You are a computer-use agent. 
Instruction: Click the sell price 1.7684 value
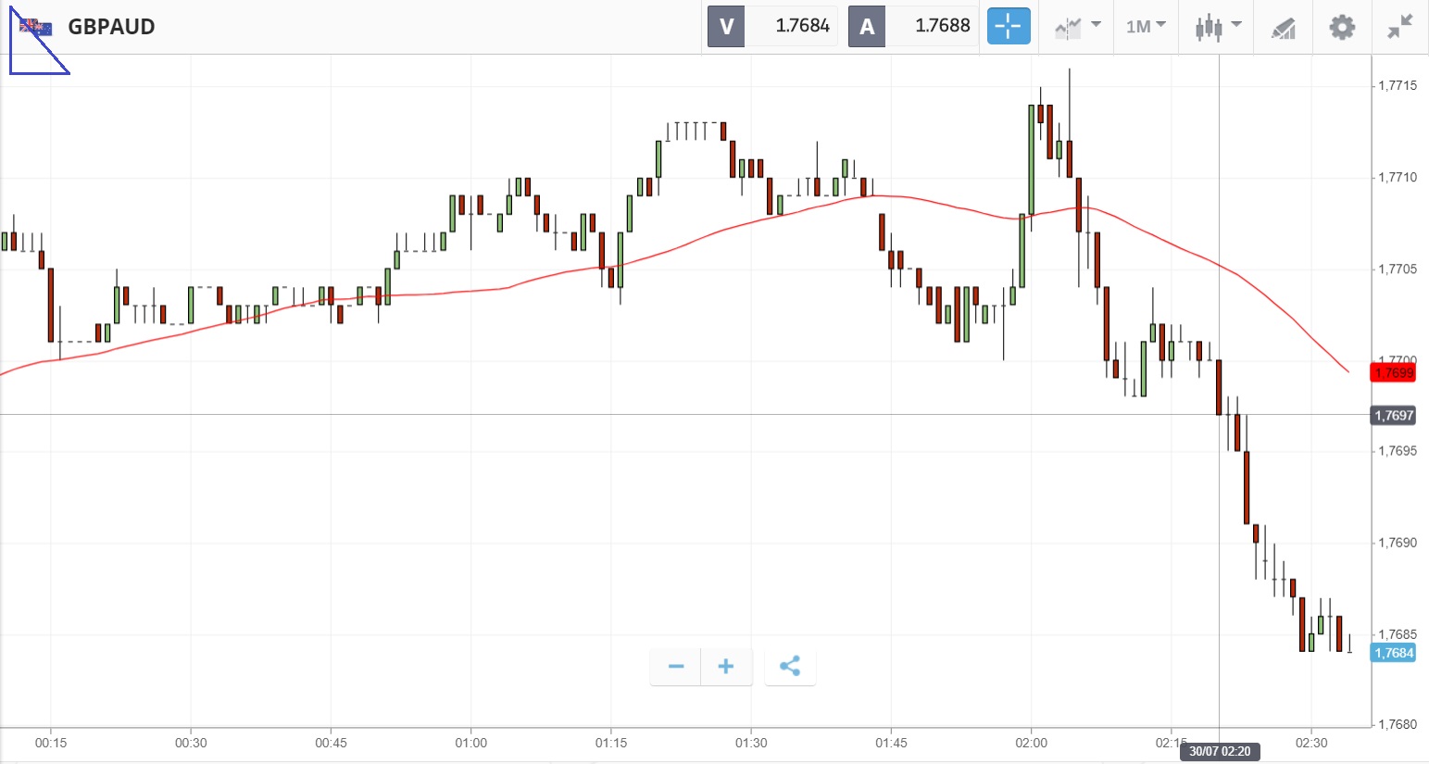pyautogui.click(x=802, y=26)
